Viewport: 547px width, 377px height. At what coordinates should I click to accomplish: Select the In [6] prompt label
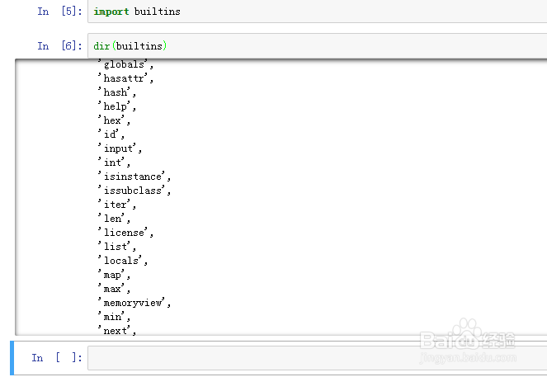click(x=59, y=45)
